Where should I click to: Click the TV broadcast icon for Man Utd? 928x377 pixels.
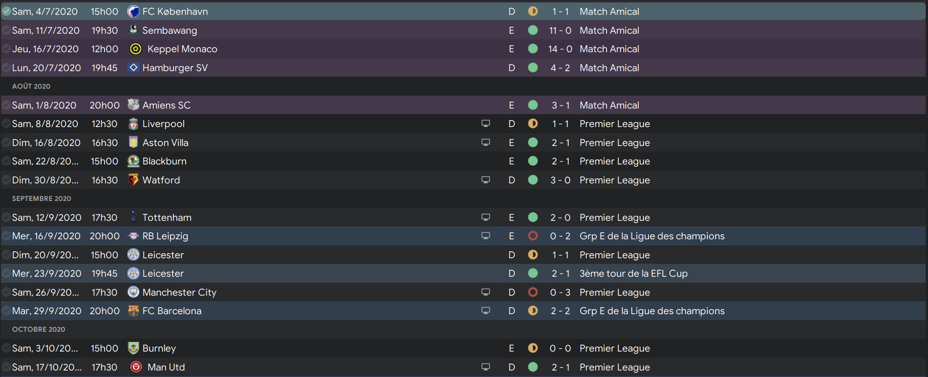coord(485,367)
